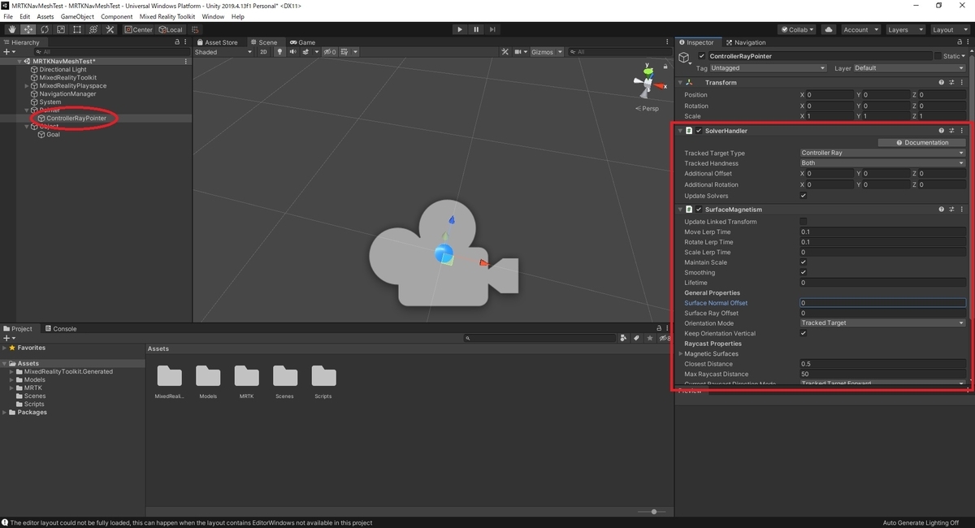This screenshot has height=528, width=975.
Task: Click search by label icon in Project
Action: (x=638, y=338)
